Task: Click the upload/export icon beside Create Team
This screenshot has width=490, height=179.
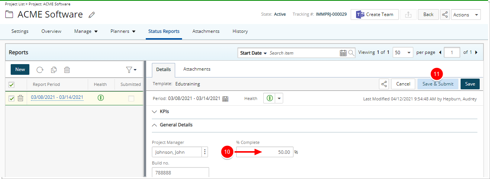Action: click(x=408, y=15)
